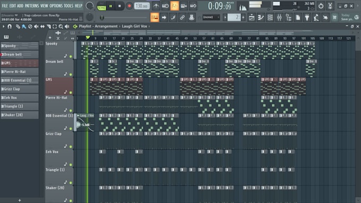Open the tempo tapper icon

tap(316, 17)
